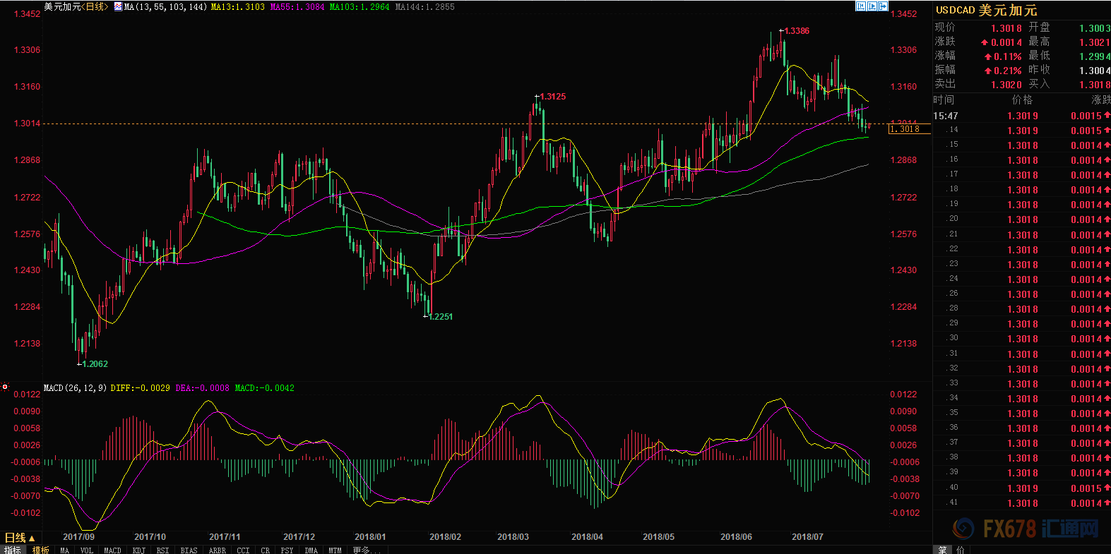
Task: Click the MACD(26,12,9) parameters label
Action: pyautogui.click(x=75, y=387)
